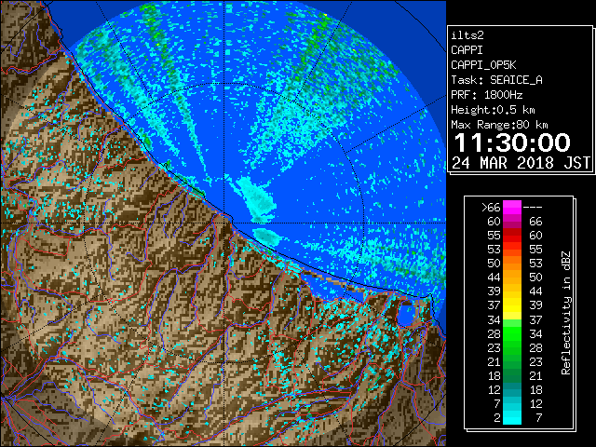Screen dimensions: 596x447
Task: Click the 'Reflectivity in dBZ' axis label
Action: click(566, 313)
